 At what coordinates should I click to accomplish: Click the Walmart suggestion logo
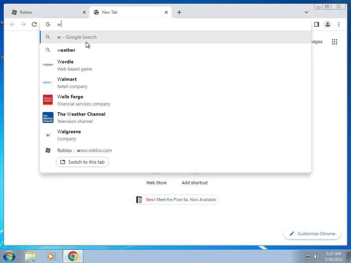tap(48, 82)
